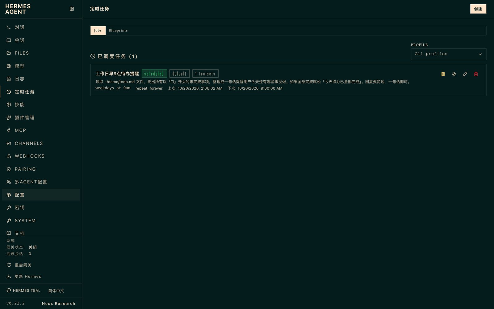Select the Jobs tab
494x309 pixels.
(x=98, y=30)
